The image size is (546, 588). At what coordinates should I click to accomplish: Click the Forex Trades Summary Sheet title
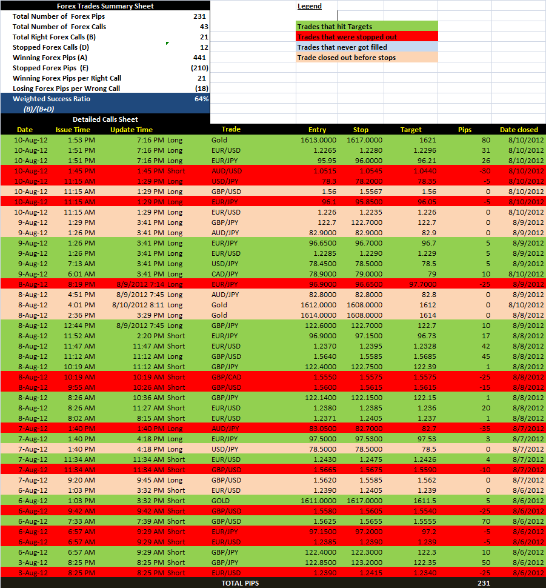point(105,5)
